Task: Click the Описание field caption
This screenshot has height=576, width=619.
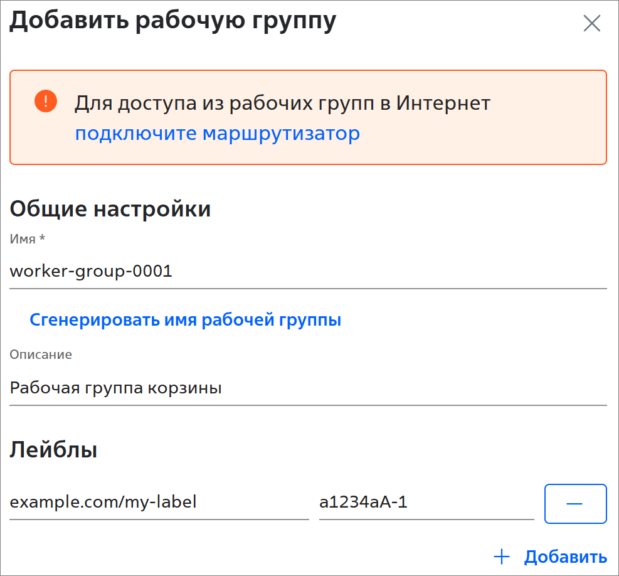Action: click(41, 355)
